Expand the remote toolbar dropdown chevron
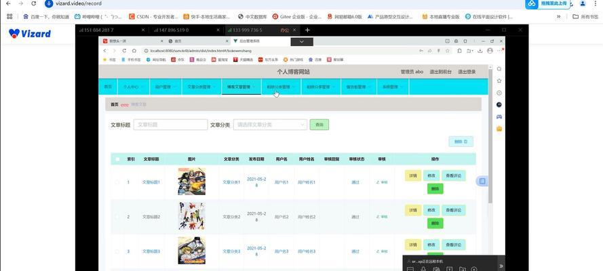The width and height of the screenshot is (603, 271). (x=302, y=41)
